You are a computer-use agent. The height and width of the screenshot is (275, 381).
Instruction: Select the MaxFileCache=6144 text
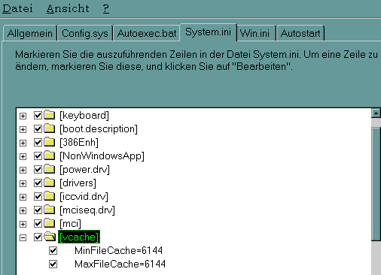[x=120, y=264]
